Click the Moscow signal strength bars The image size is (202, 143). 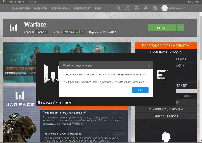78,32
